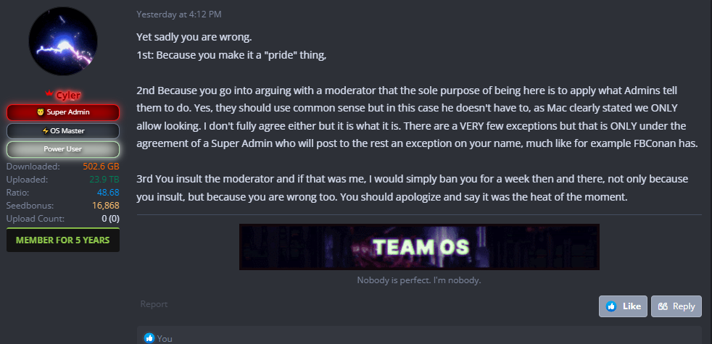The image size is (712, 344).
Task: Click the thumbs-up icon in Like button
Action: coord(611,306)
